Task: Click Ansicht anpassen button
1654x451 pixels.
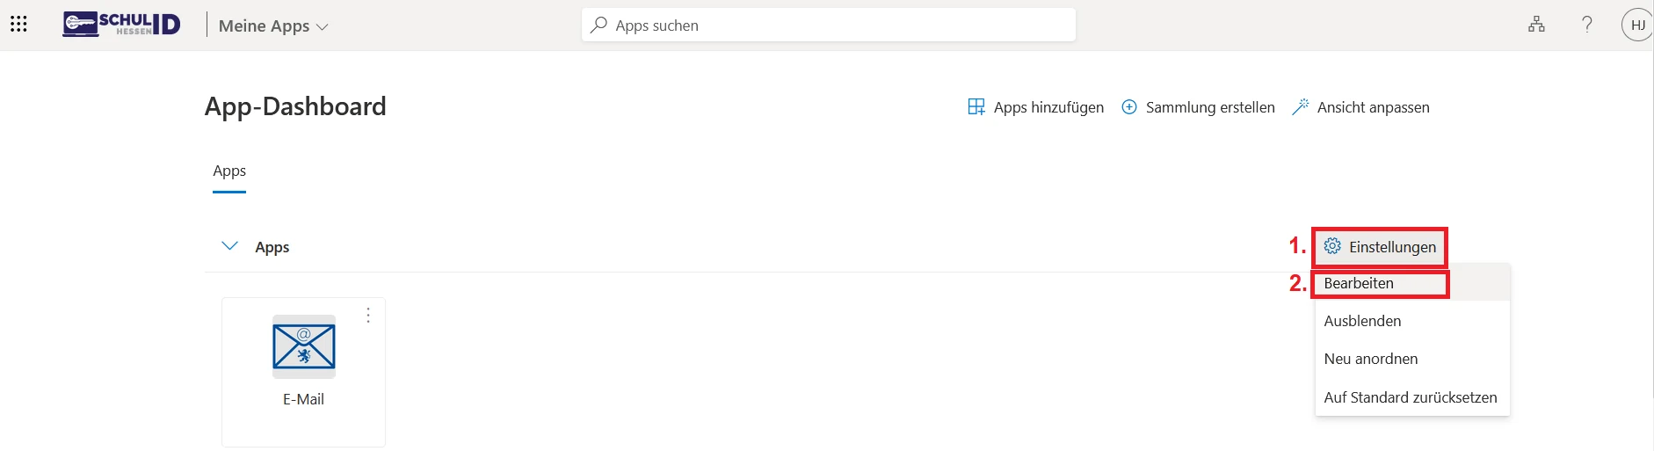Action: point(1360,107)
